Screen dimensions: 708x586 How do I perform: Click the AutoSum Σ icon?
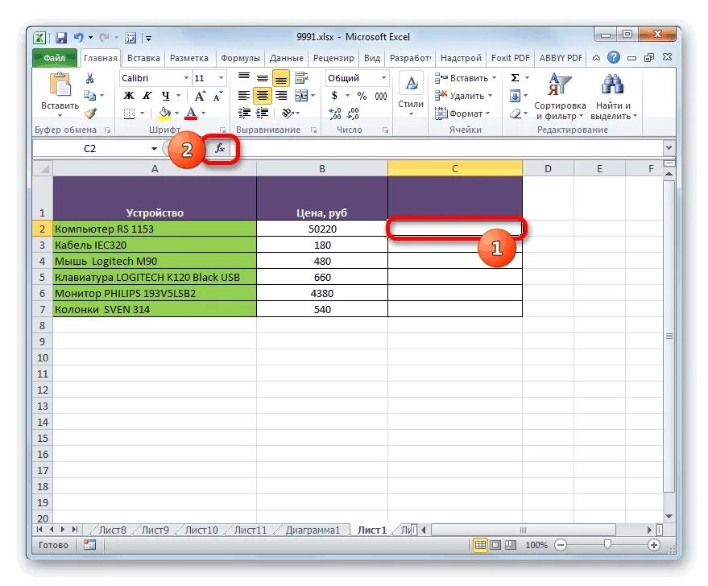(x=515, y=78)
